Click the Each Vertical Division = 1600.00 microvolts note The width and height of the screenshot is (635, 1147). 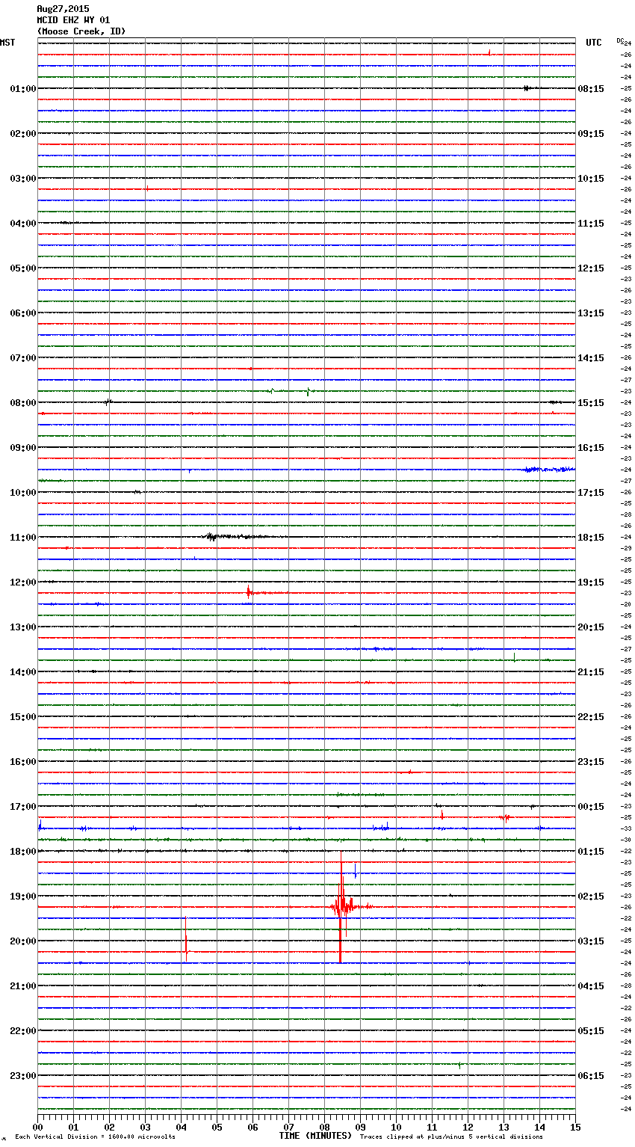pyautogui.click(x=95, y=1137)
